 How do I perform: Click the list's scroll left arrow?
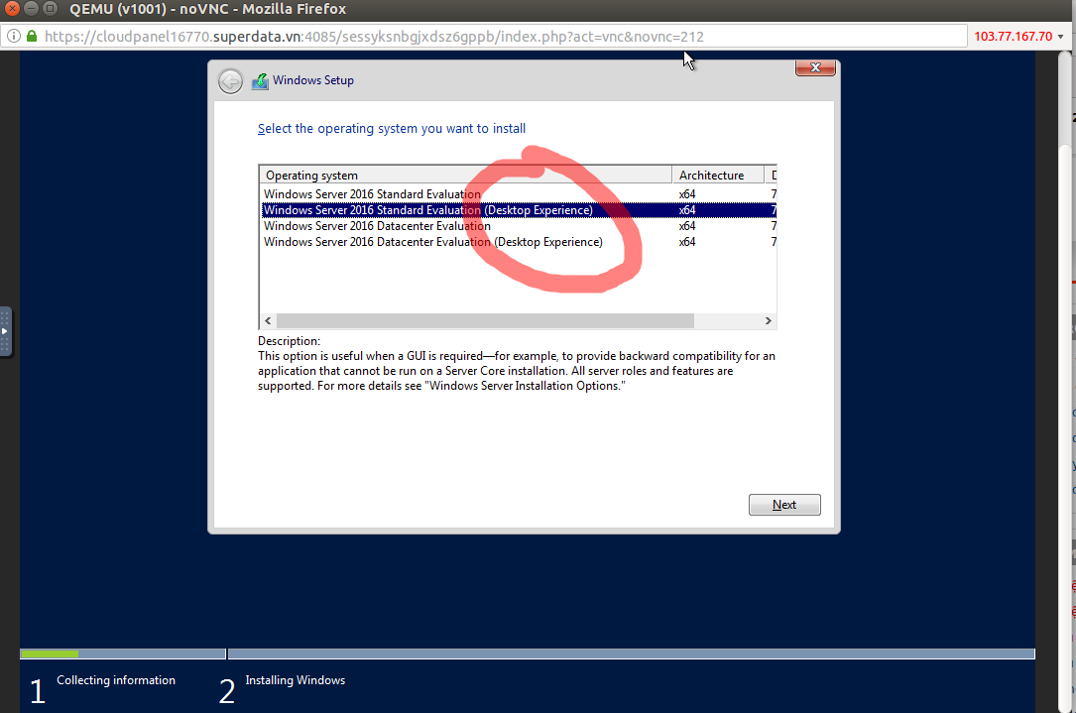[x=268, y=321]
